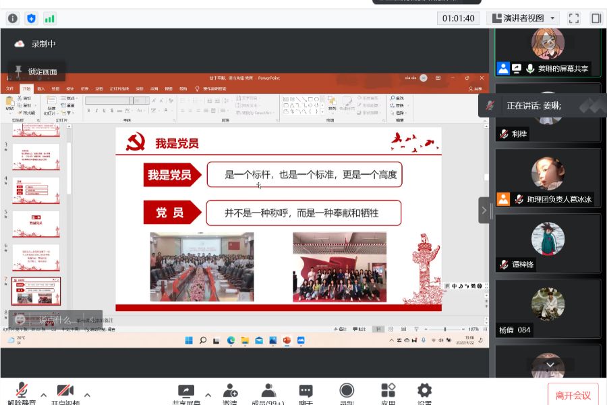Open the 聊天 (chat) panel
Viewport: 607px width, 405px height.
pyautogui.click(x=306, y=391)
